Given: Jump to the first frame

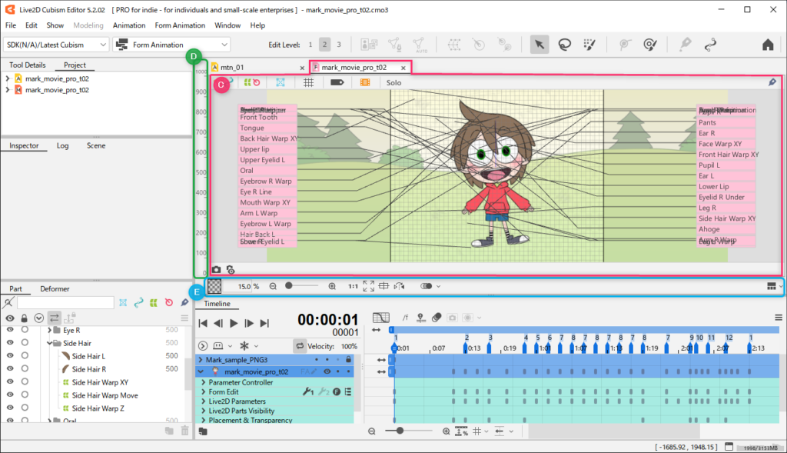Looking at the screenshot, I should coord(203,323).
